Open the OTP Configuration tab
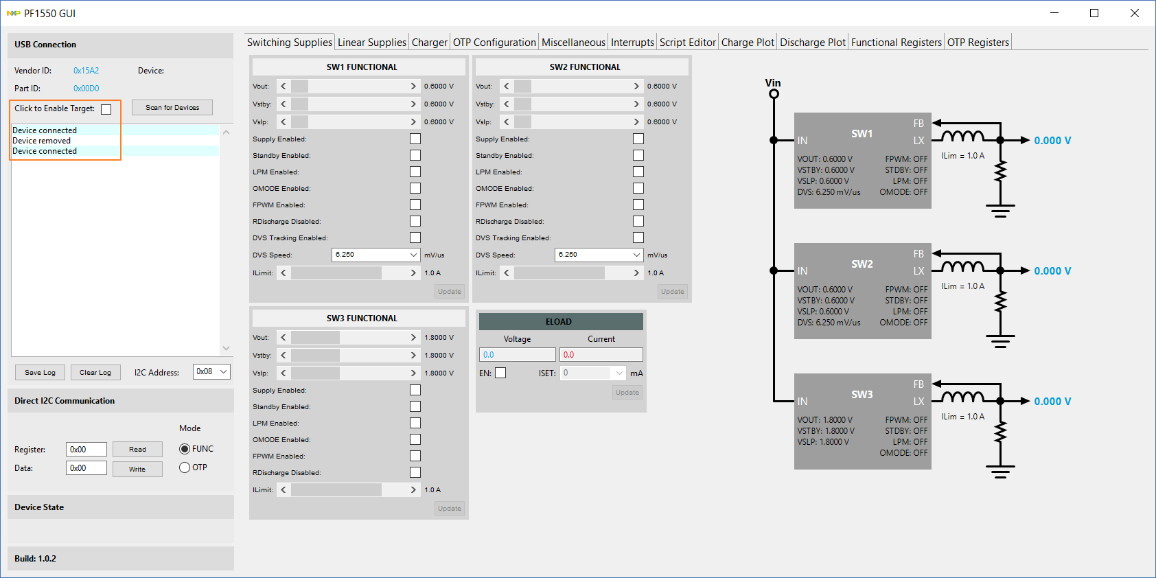The width and height of the screenshot is (1156, 578). click(494, 43)
